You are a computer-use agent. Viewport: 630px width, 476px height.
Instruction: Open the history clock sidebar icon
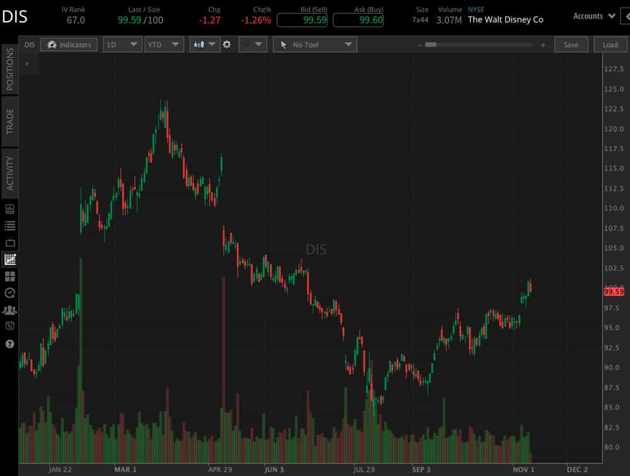click(x=9, y=293)
